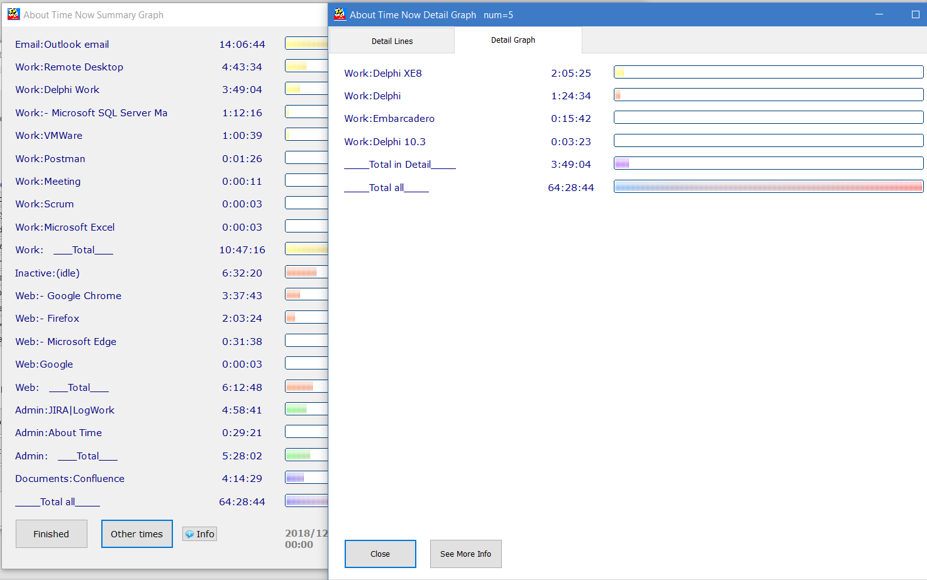This screenshot has width=927, height=580.
Task: Maximize the Detail Graph window
Action: point(915,14)
